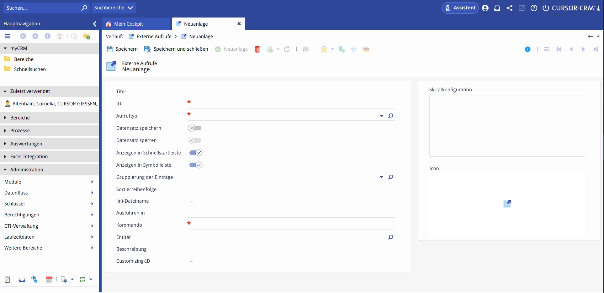
Task: Click the red trash delete icon
Action: [257, 49]
